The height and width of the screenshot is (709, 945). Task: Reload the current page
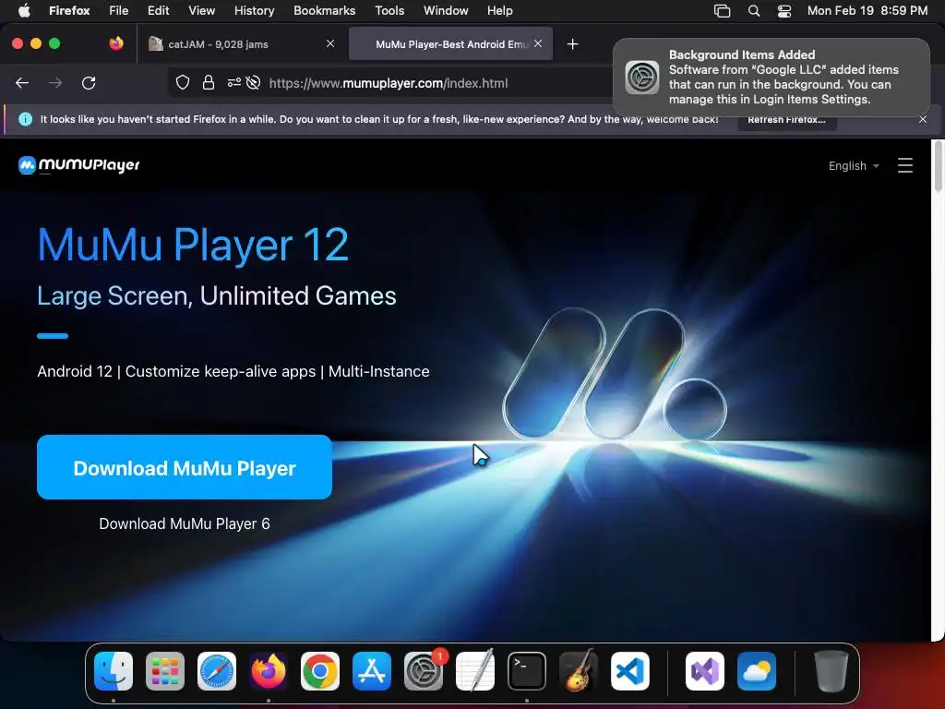[89, 83]
